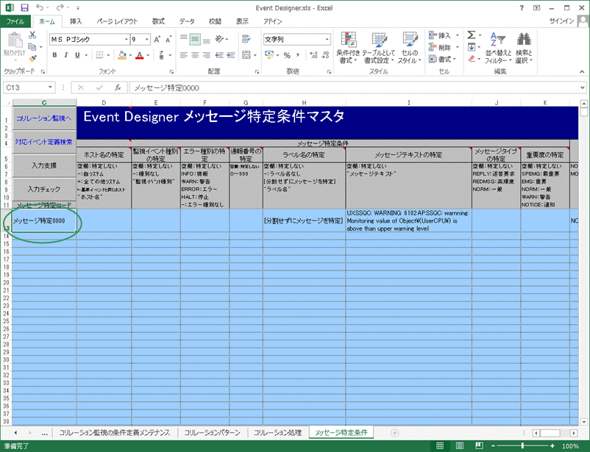Open the font color dropdown arrow

pos(148,55)
